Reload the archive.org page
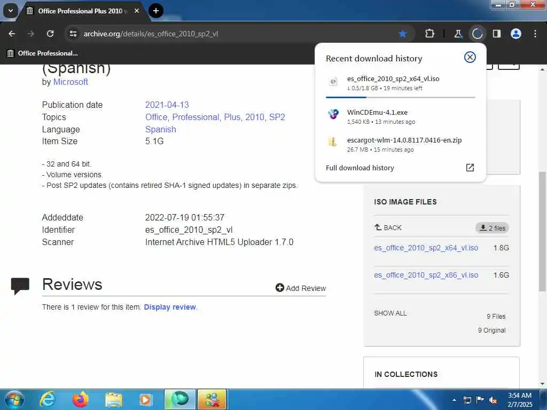 tap(50, 34)
